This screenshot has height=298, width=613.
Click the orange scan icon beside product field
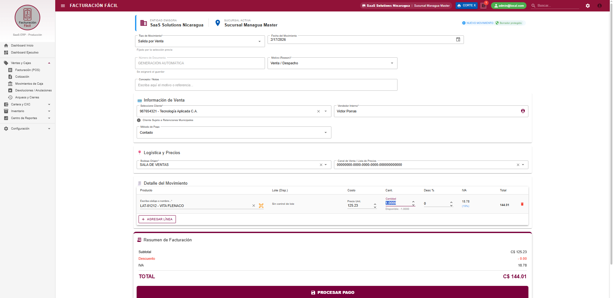point(261,206)
